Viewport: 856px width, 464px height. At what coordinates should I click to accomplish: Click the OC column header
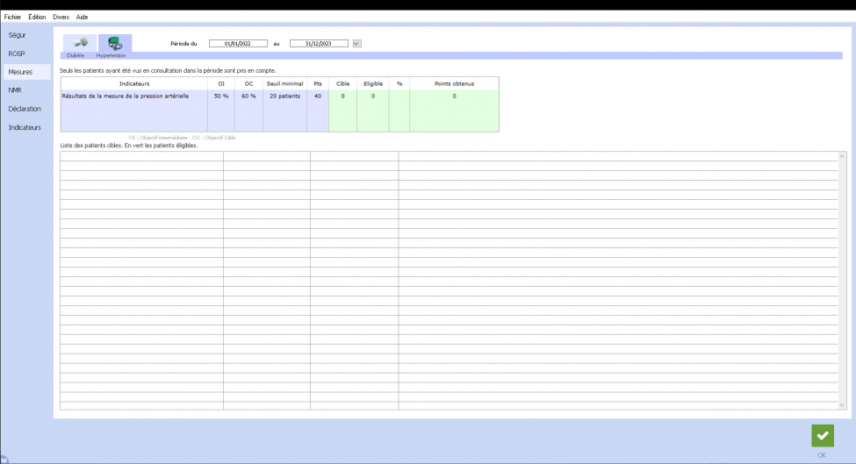click(x=249, y=83)
